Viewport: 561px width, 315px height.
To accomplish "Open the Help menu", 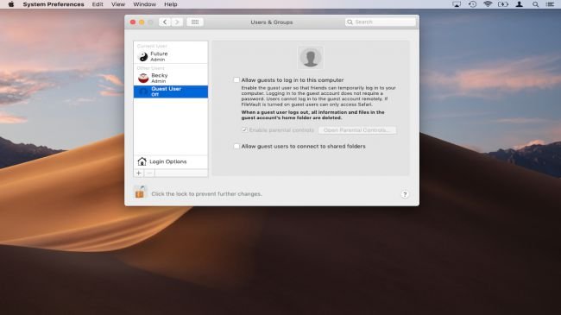I will [171, 4].
